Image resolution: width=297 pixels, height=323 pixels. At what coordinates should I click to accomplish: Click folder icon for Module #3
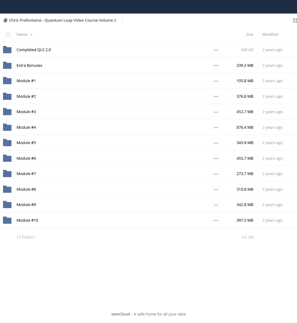pyautogui.click(x=7, y=112)
